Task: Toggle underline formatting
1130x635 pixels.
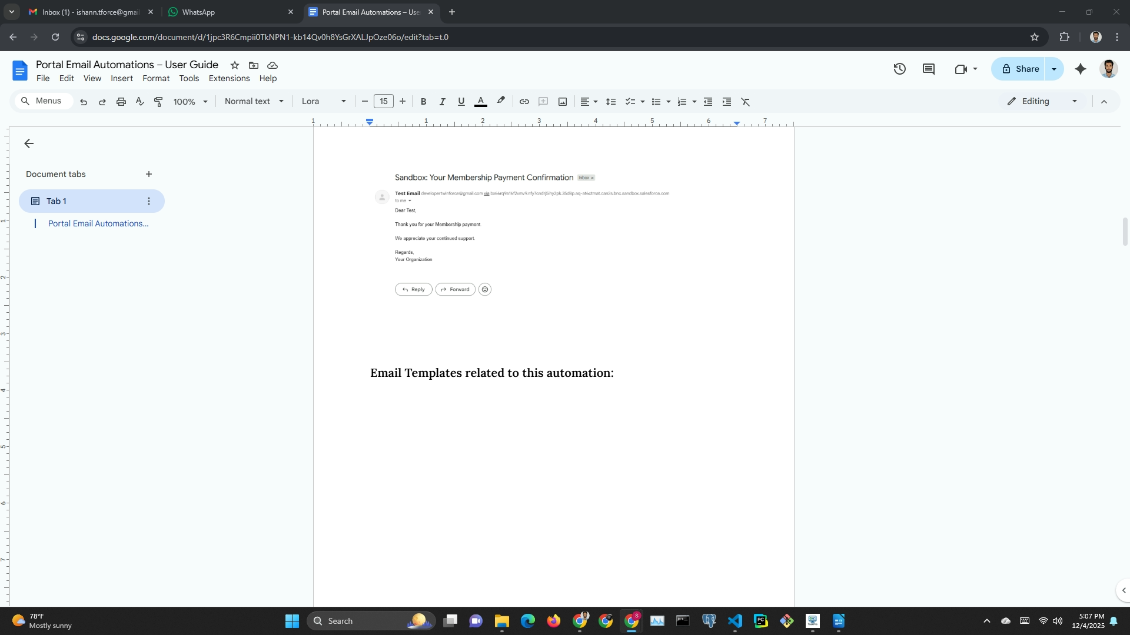Action: [461, 102]
